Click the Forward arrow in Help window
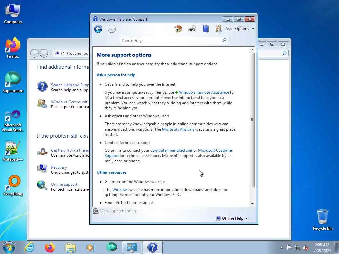The width and height of the screenshot is (339, 254). [x=112, y=29]
